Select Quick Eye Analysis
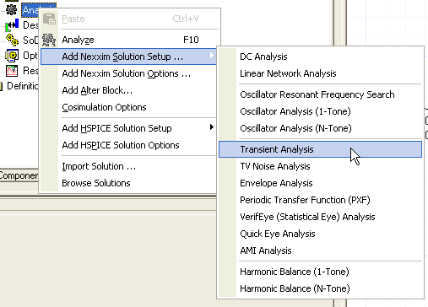 tap(278, 234)
